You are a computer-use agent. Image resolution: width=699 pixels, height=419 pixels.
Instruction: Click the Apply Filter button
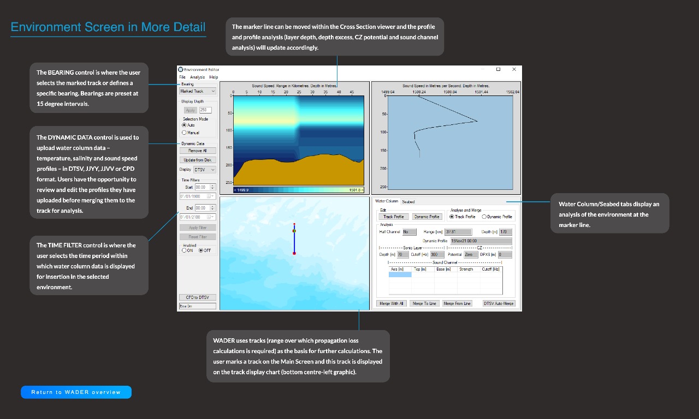pos(198,228)
